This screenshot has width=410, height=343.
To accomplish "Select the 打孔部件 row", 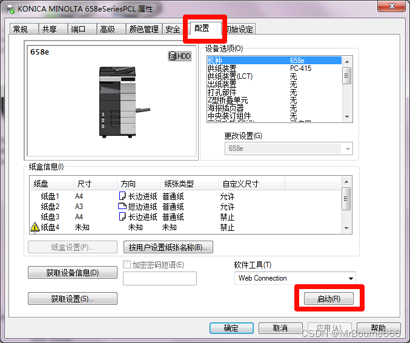I will (274, 92).
